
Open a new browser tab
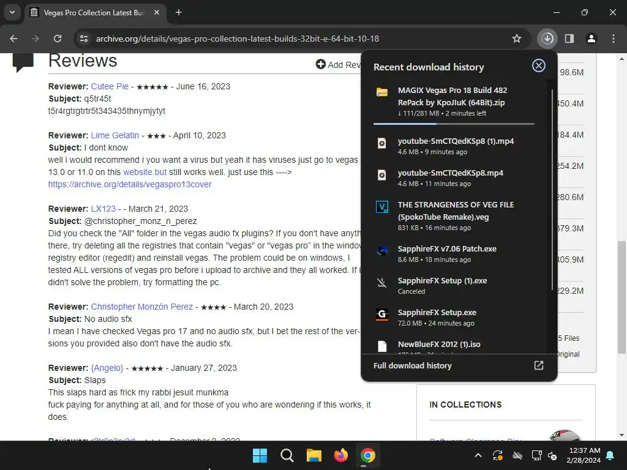[x=179, y=12]
